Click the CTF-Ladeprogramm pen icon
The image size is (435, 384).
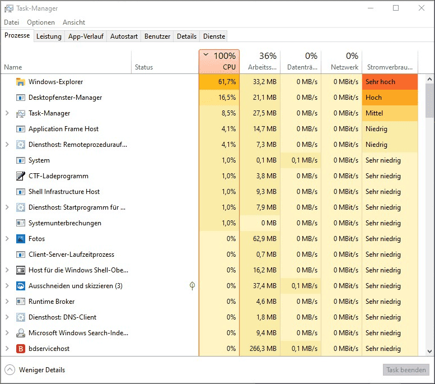tap(21, 176)
